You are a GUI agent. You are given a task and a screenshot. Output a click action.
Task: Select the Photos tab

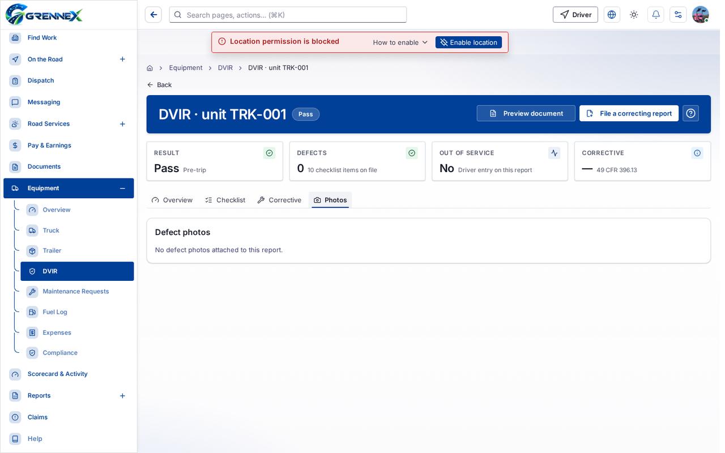tap(330, 200)
